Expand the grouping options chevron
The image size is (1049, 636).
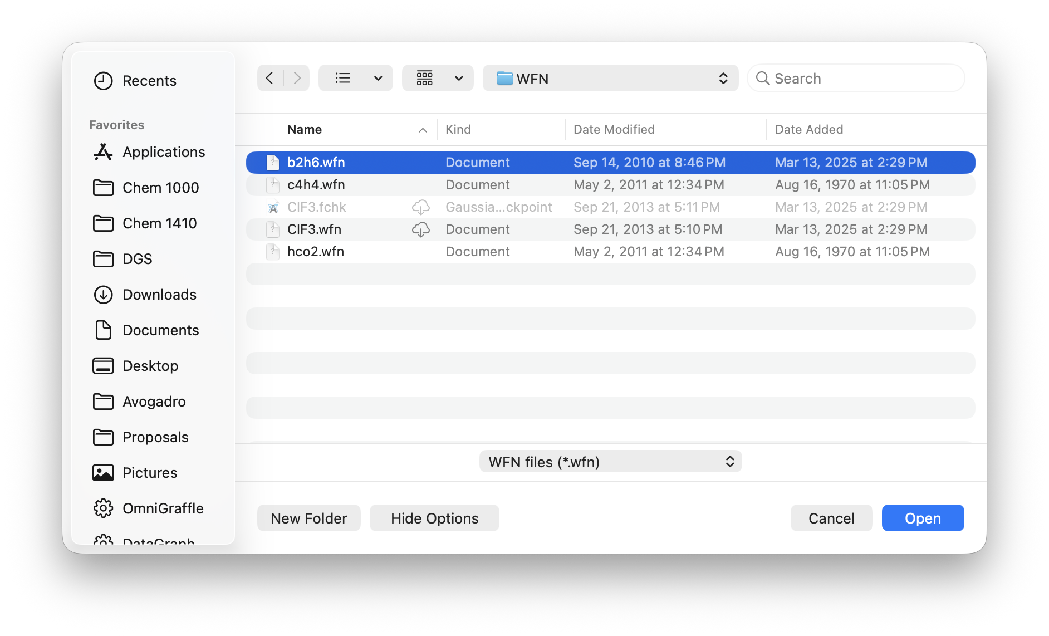click(x=459, y=78)
